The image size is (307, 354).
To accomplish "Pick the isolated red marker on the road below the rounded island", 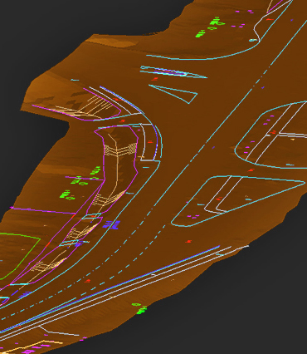I will 188,242.
